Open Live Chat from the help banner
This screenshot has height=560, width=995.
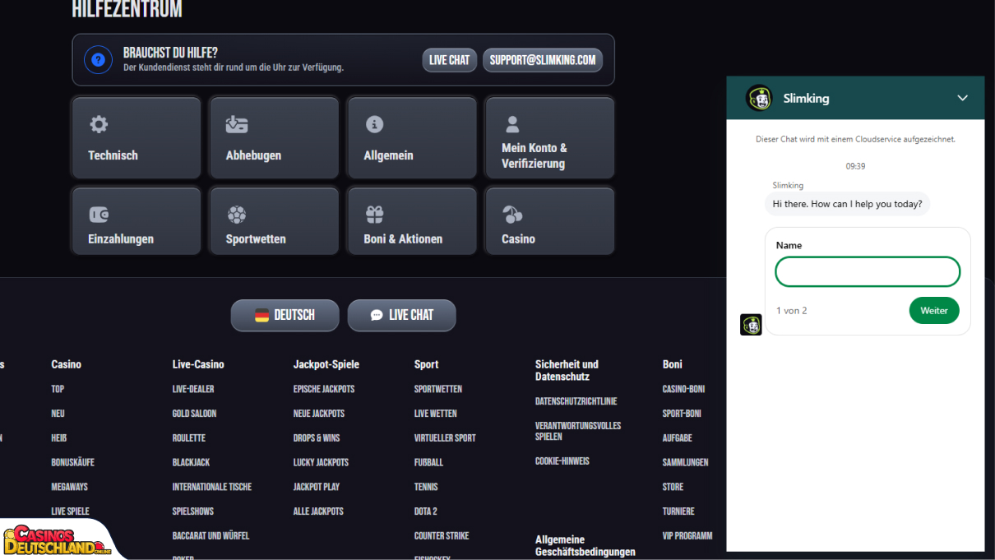coord(450,60)
